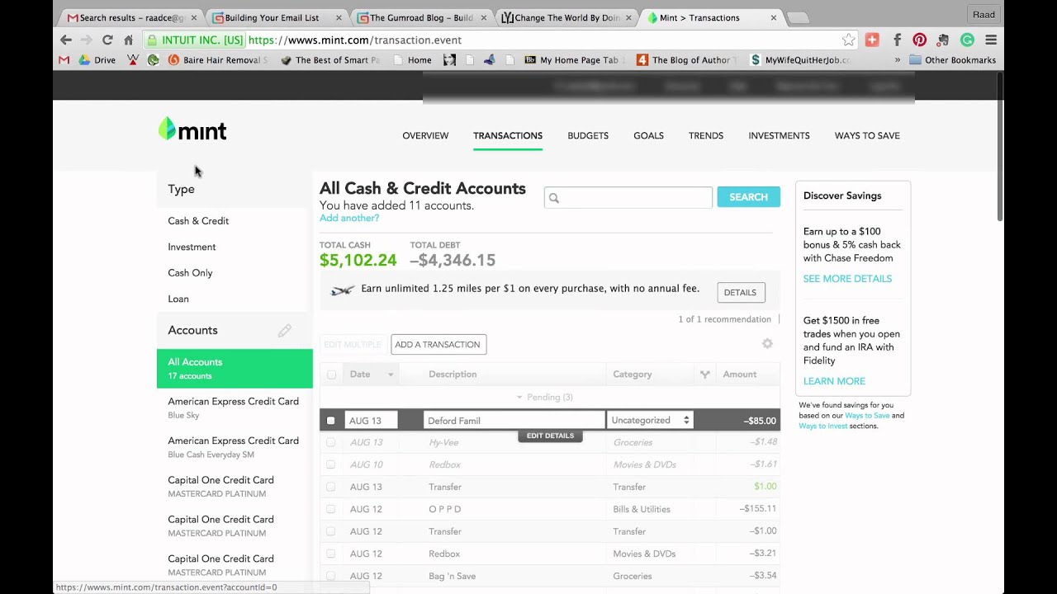This screenshot has height=594, width=1057.
Task: Open the GOALS tab
Action: pos(648,135)
